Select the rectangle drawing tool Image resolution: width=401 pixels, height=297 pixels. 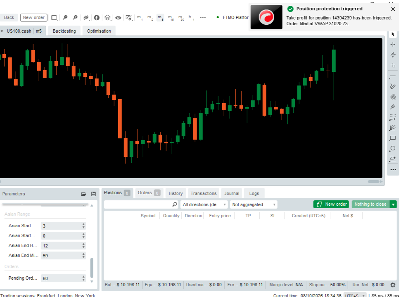[393, 138]
